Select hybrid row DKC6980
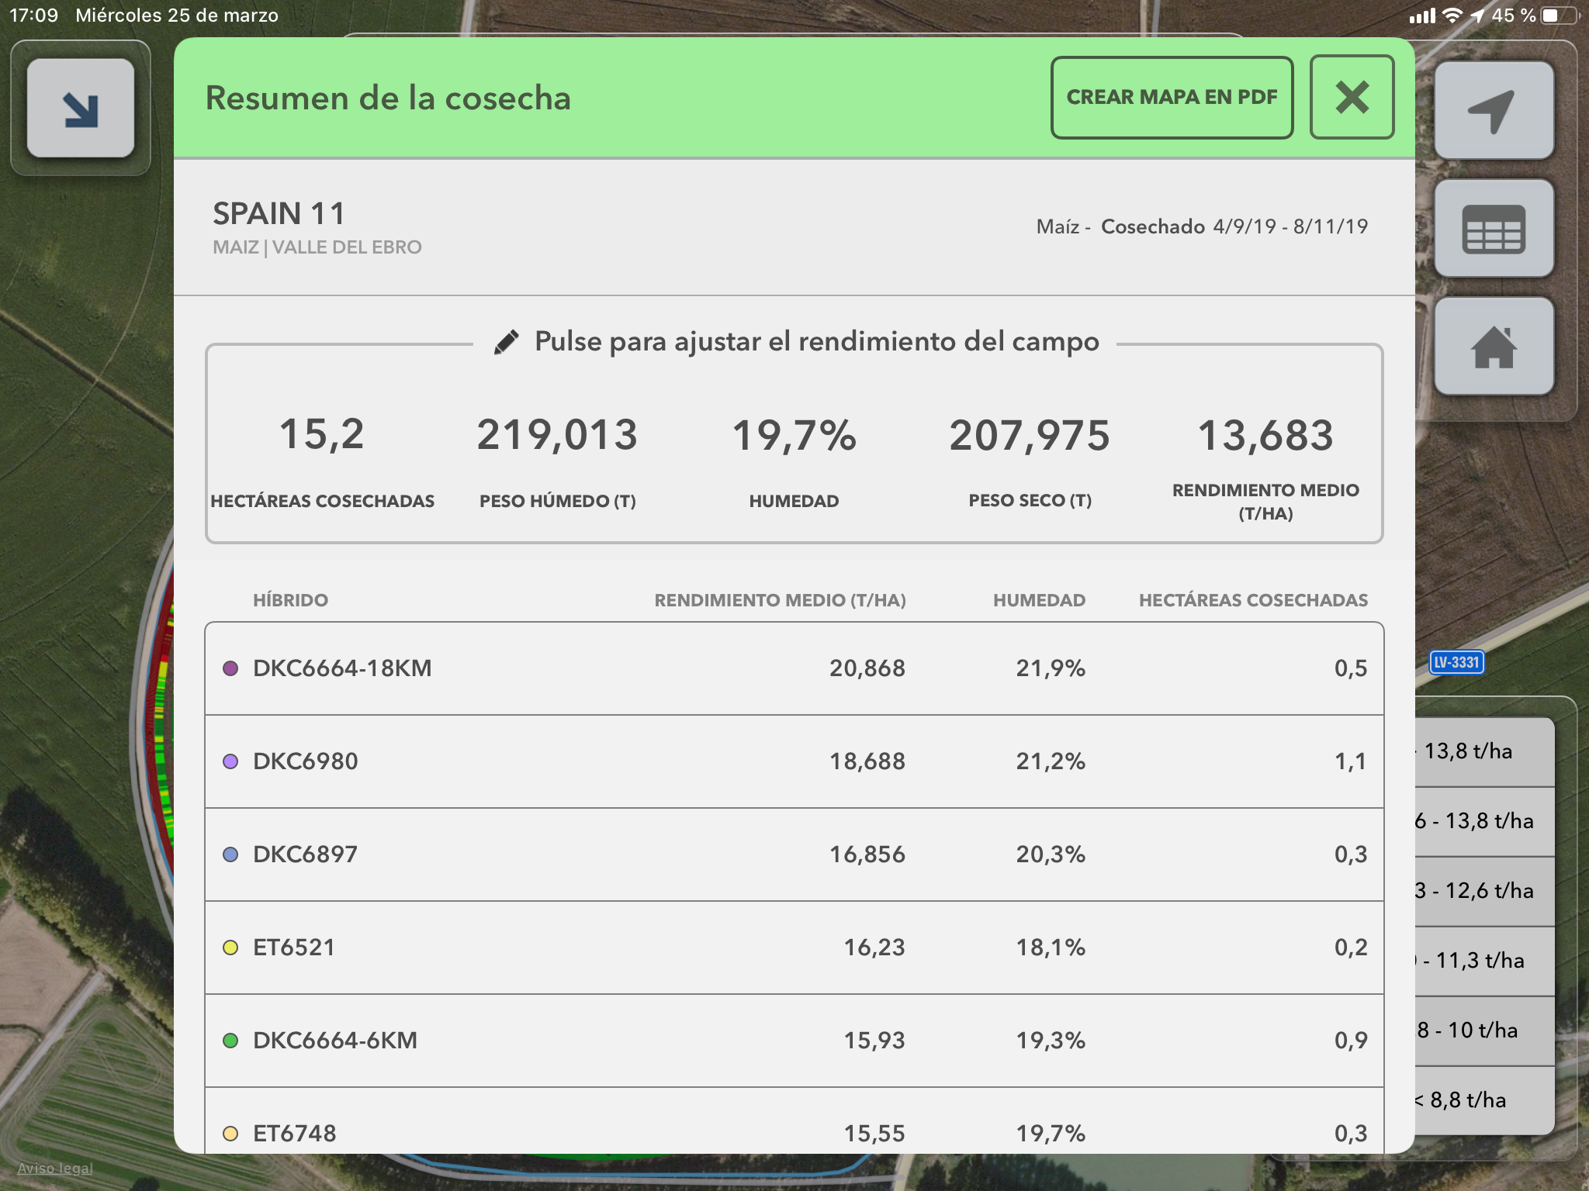The image size is (1589, 1191). (794, 761)
